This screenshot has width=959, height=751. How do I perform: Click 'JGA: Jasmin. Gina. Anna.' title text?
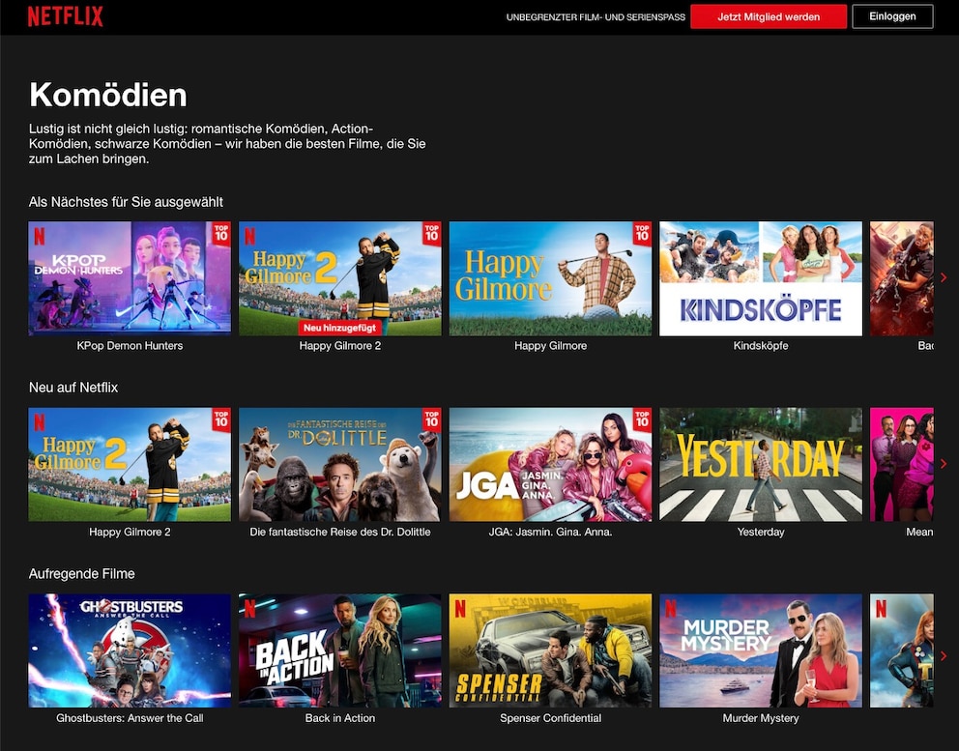click(x=550, y=532)
